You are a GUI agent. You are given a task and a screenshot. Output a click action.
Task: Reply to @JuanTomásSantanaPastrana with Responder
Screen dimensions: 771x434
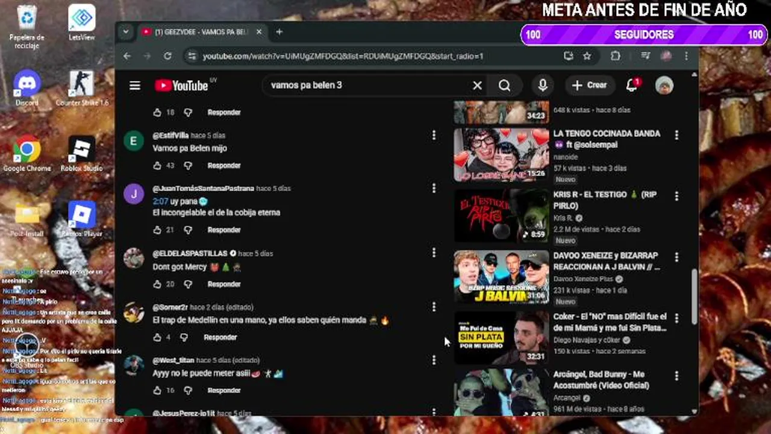224,230
